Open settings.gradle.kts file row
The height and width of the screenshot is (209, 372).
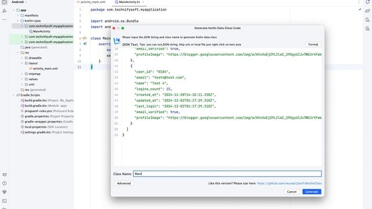point(47,132)
